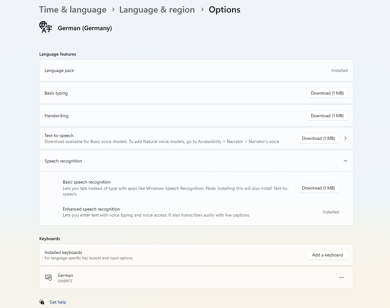The image size is (390, 308).
Task: Click the Get help headset icon
Action: (42, 302)
